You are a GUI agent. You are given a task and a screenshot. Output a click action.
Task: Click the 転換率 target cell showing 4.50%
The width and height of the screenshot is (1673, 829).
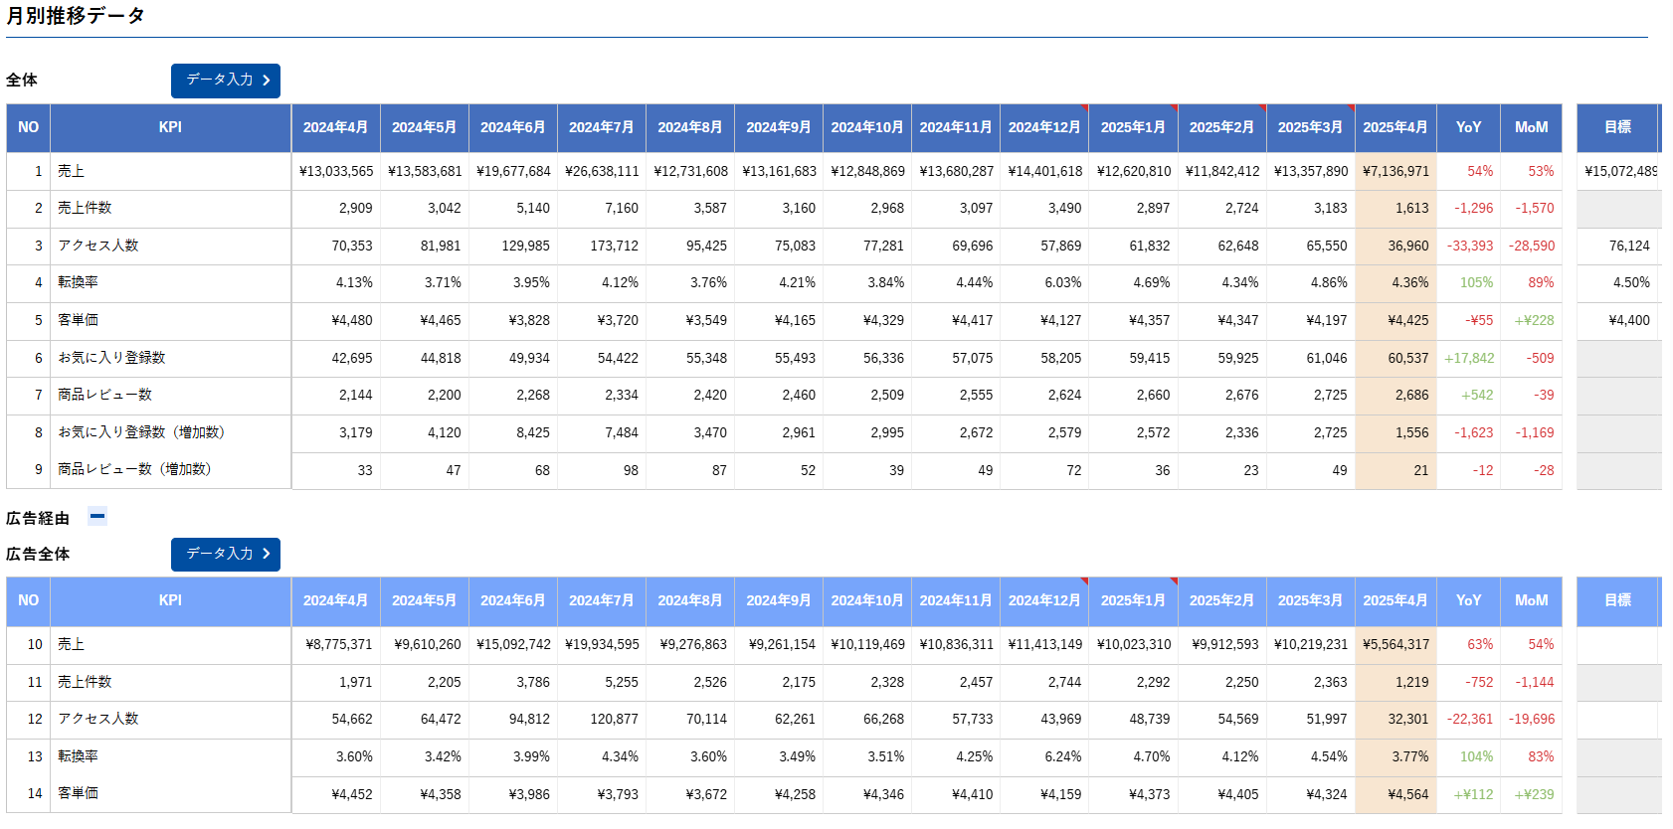click(1617, 283)
